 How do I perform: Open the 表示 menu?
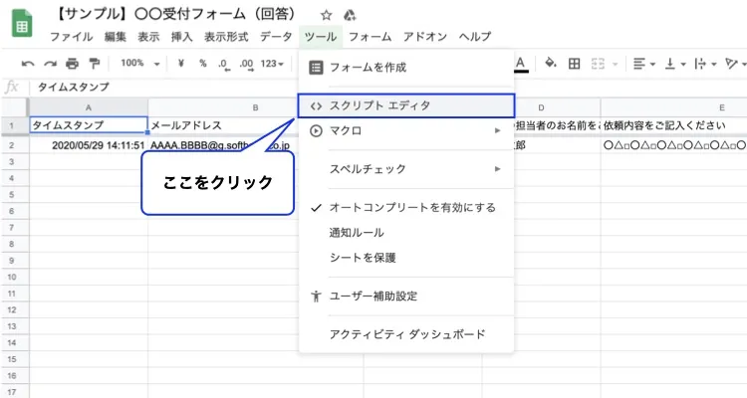(148, 37)
